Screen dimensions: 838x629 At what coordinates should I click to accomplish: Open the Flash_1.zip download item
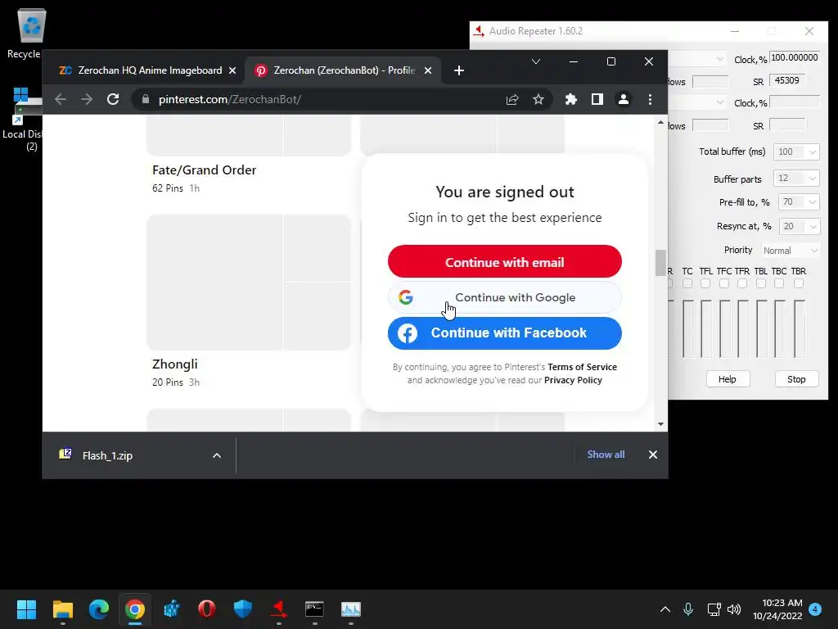tap(107, 455)
